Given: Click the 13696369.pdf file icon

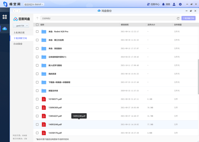Looking at the screenshot, I should tap(44, 108).
